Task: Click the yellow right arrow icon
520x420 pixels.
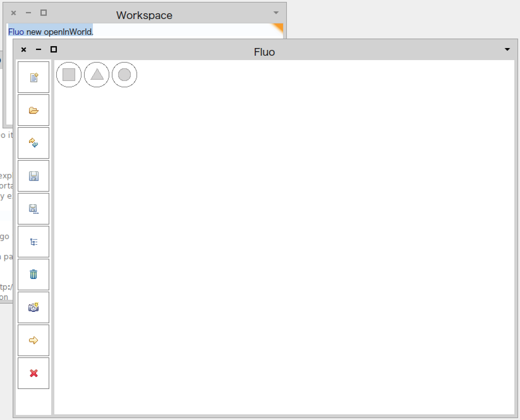Action: point(33,340)
